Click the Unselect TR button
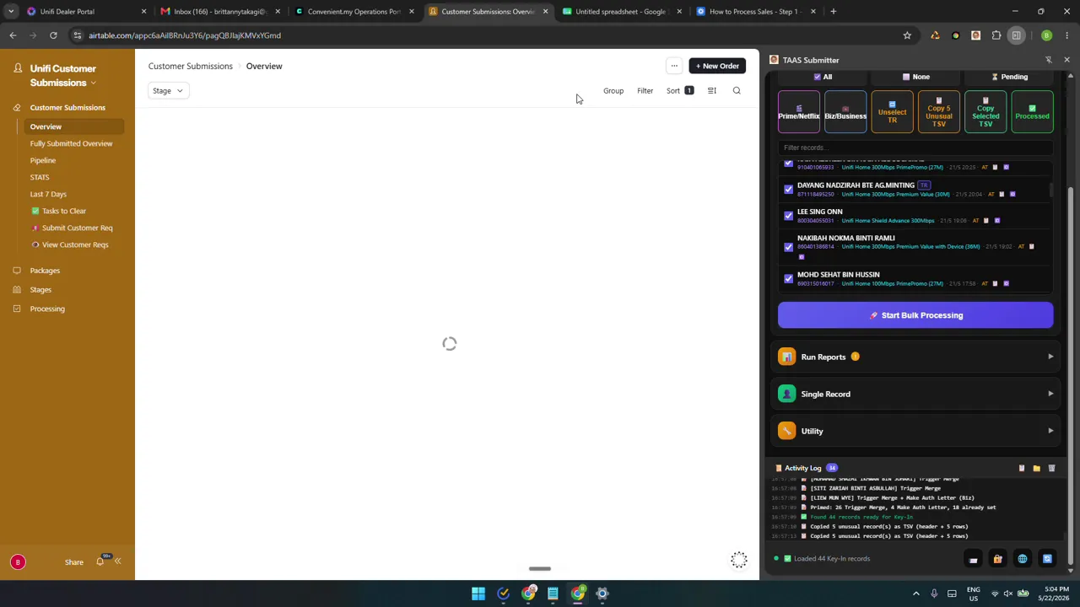The width and height of the screenshot is (1080, 607). click(892, 112)
